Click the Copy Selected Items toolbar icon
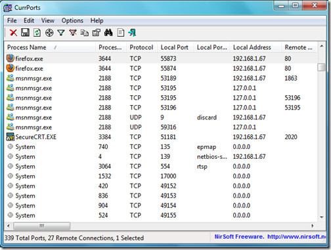Image resolution: width=331 pixels, height=250 pixels. (x=85, y=33)
